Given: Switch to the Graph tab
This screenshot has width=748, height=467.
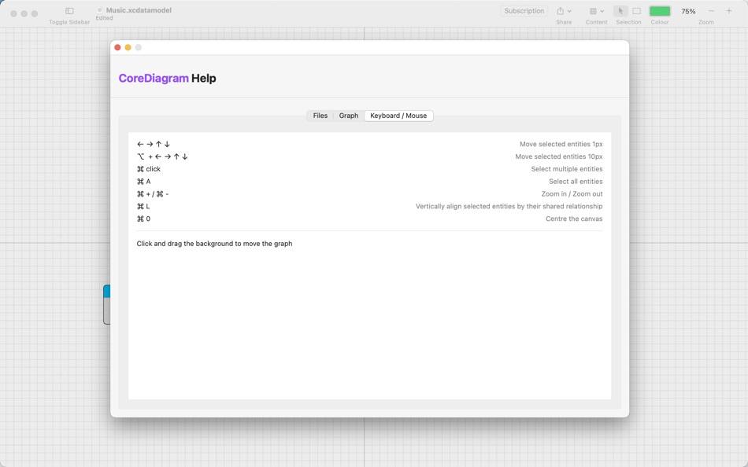Looking at the screenshot, I should [349, 116].
